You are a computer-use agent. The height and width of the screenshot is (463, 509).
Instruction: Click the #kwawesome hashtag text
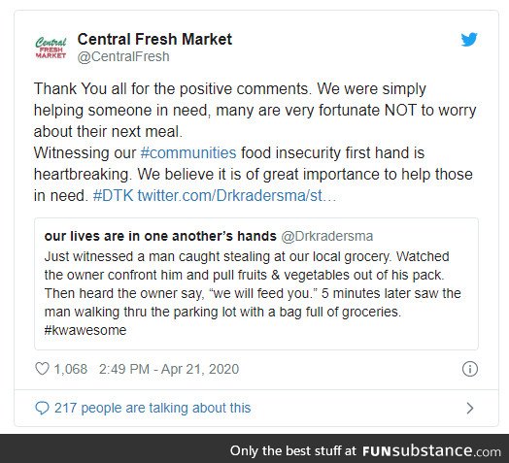tap(85, 330)
